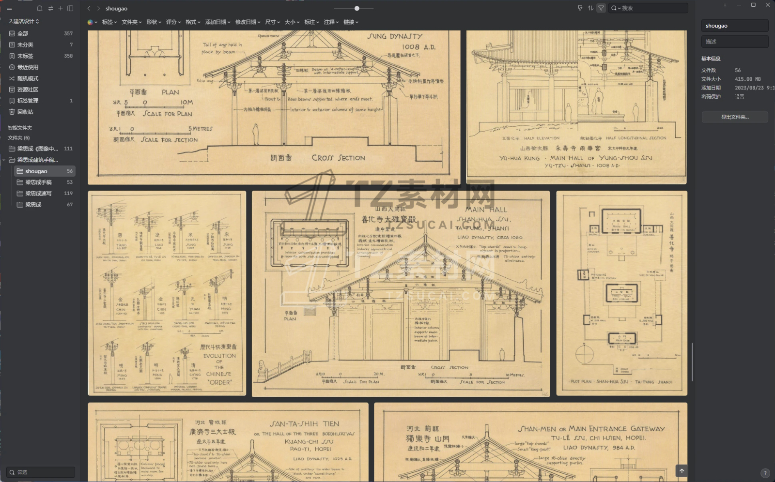This screenshot has height=482, width=775.
Task: Open the 格式 filter dropdown
Action: (x=193, y=22)
